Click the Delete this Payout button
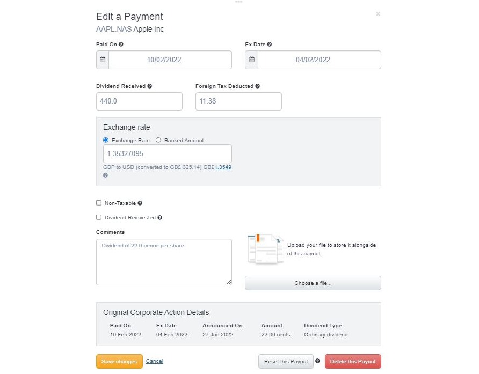The image size is (479, 374). [353, 362]
